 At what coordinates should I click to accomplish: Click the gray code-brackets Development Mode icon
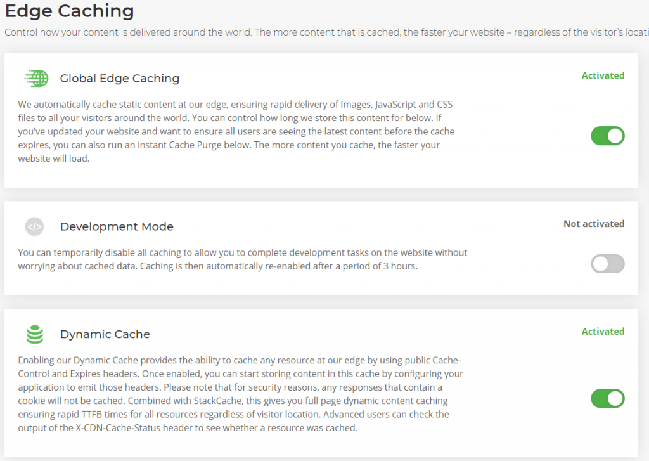pyautogui.click(x=34, y=226)
